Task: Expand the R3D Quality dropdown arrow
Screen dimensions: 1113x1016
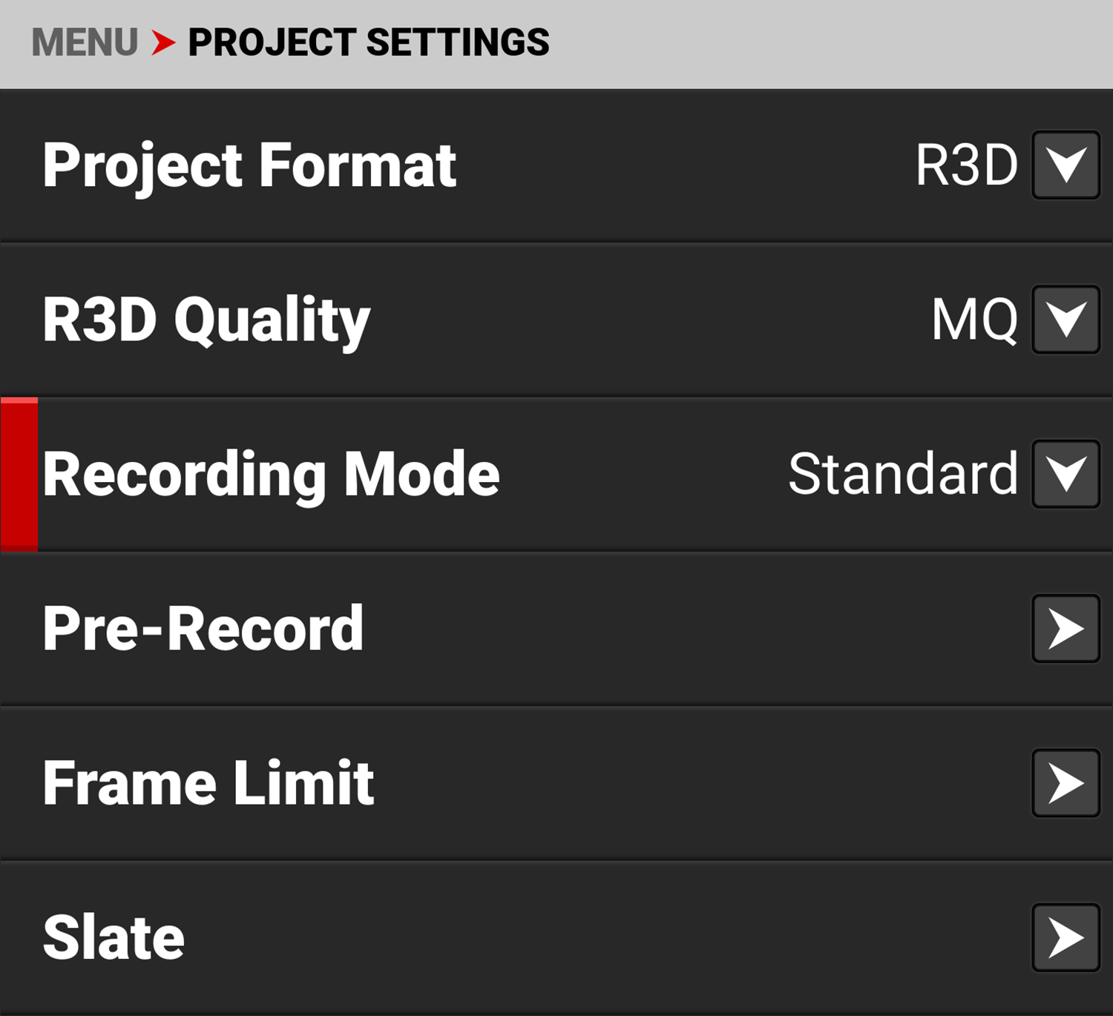Action: tap(1066, 320)
